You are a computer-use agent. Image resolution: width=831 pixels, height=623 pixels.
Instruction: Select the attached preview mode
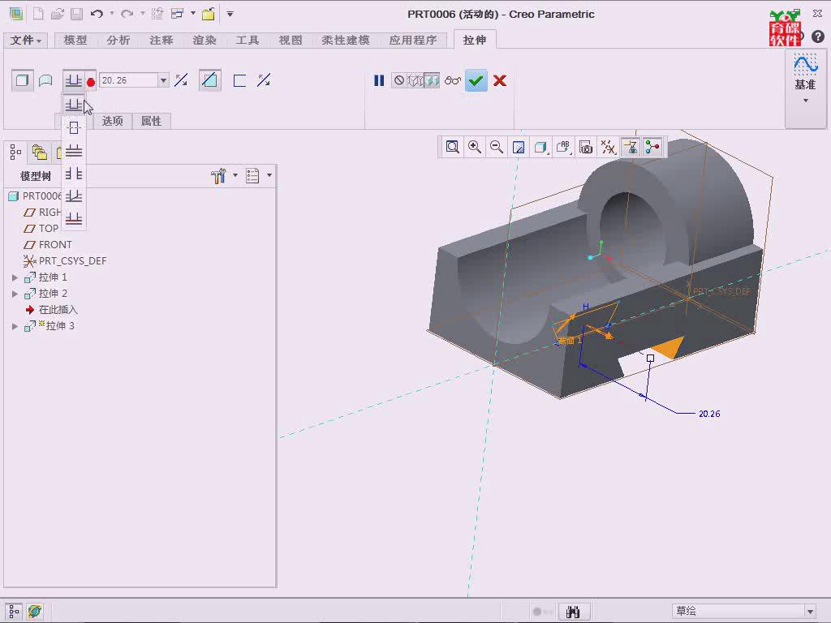432,80
